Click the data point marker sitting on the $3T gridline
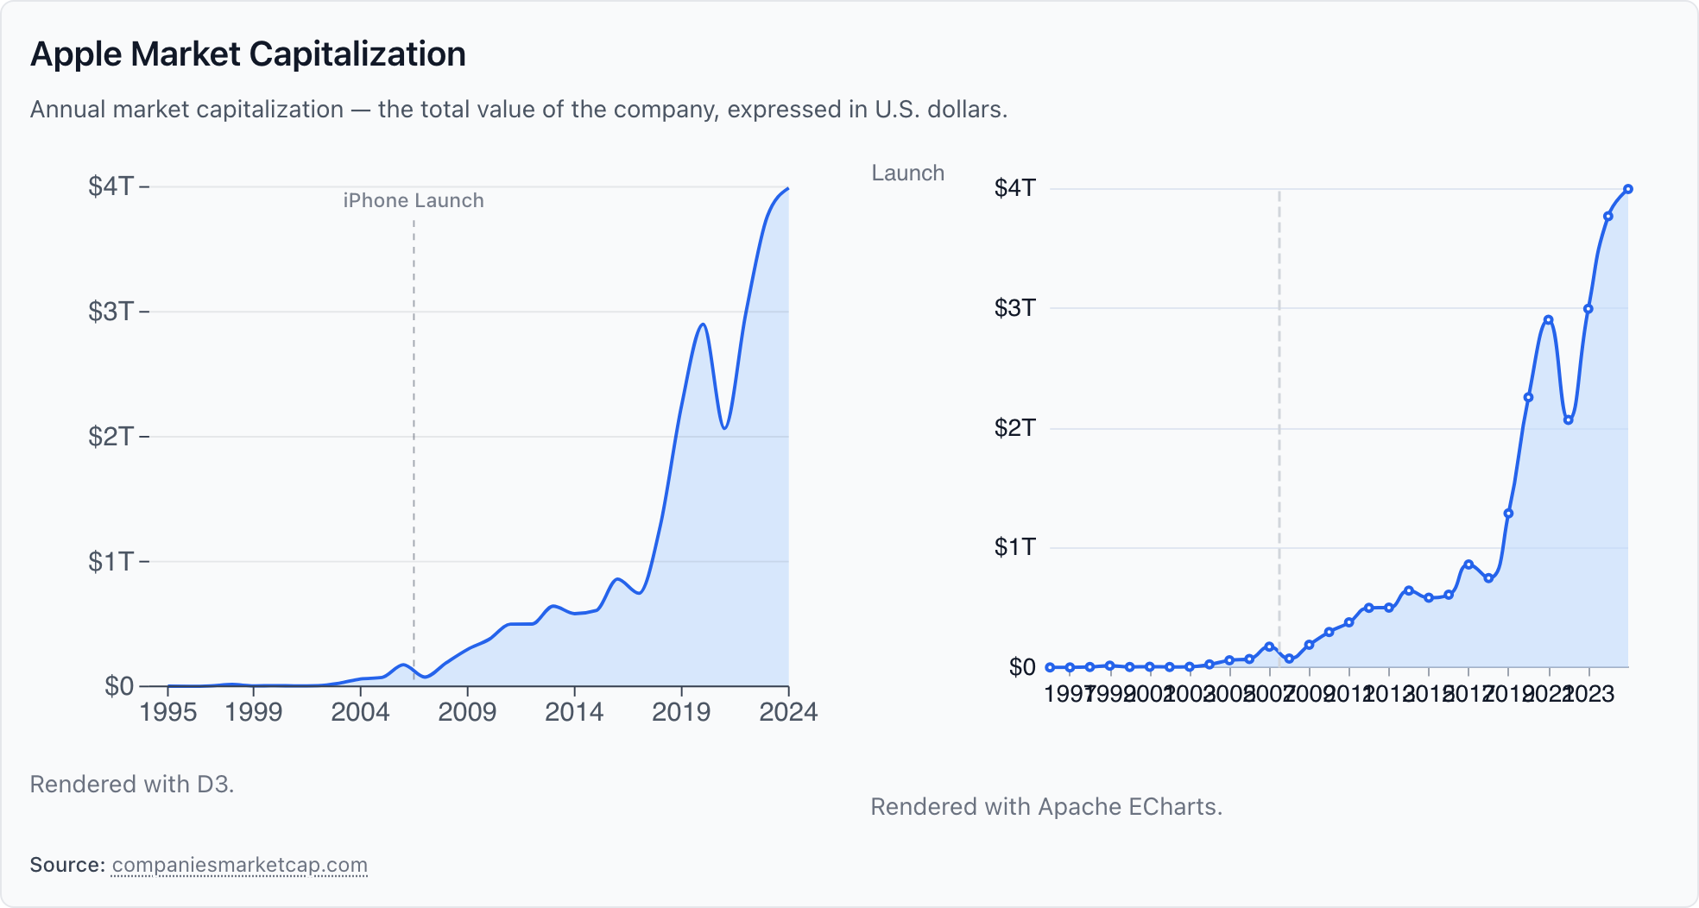This screenshot has width=1699, height=908. 1588,309
